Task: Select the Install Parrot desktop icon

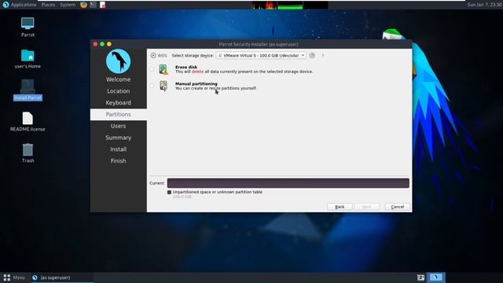Action: tap(28, 90)
